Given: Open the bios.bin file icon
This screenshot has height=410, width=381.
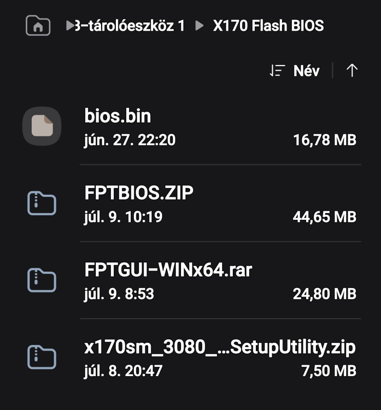Looking at the screenshot, I should (42, 126).
